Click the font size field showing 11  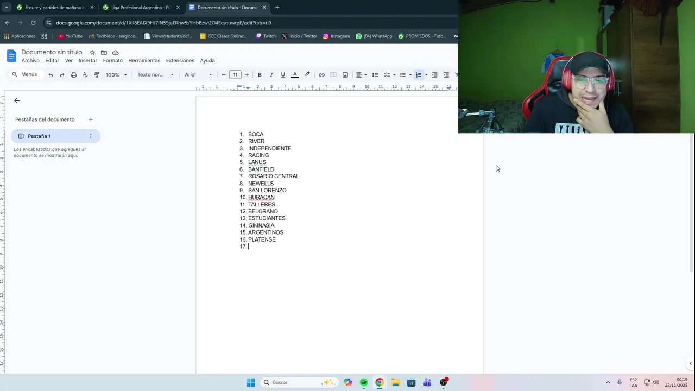tap(235, 75)
